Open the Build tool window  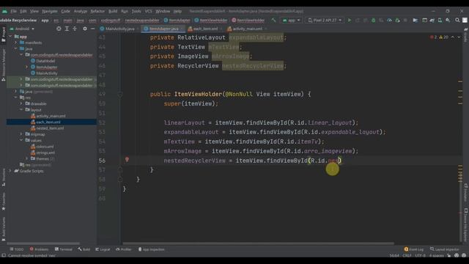pyautogui.click(x=84, y=249)
